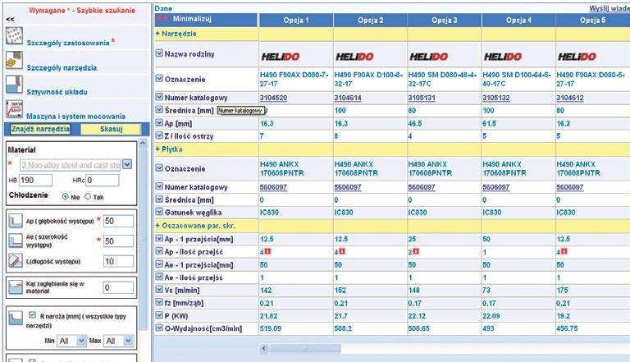Select Opcja 5 column header
Screen dimensions: 630x362
pyautogui.click(x=592, y=20)
